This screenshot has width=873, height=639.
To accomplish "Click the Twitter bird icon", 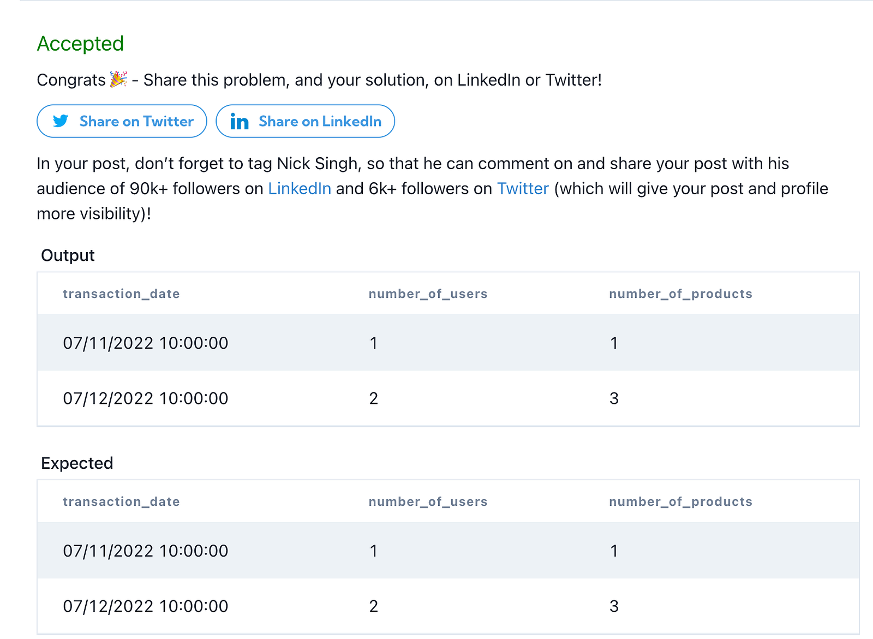I will [61, 121].
